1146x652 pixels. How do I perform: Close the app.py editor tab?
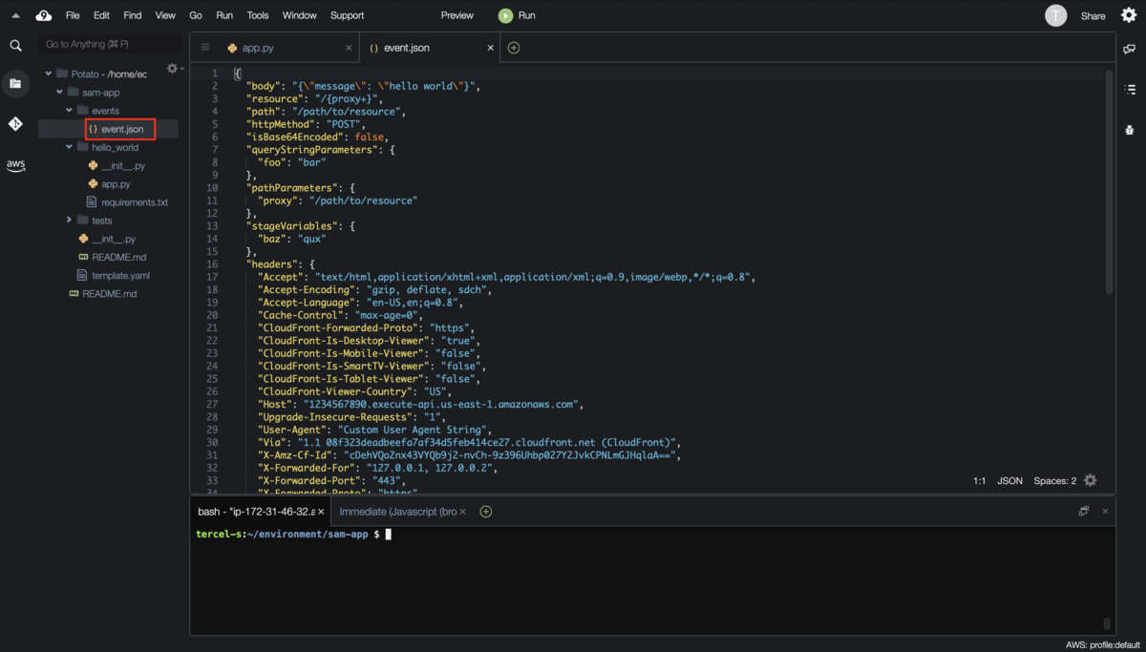pos(349,48)
